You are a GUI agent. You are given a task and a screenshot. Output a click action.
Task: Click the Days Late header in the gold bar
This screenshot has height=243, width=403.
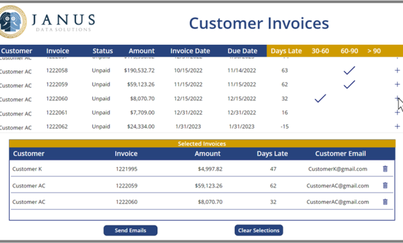[287, 51]
